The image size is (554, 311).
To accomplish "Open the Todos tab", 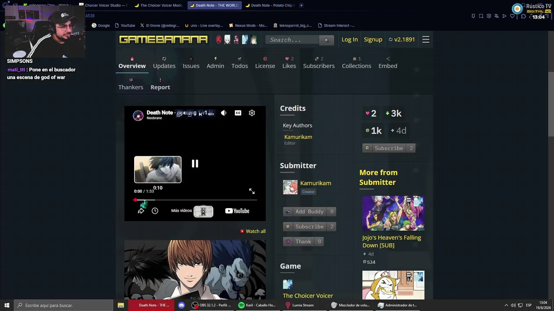I will pyautogui.click(x=239, y=62).
